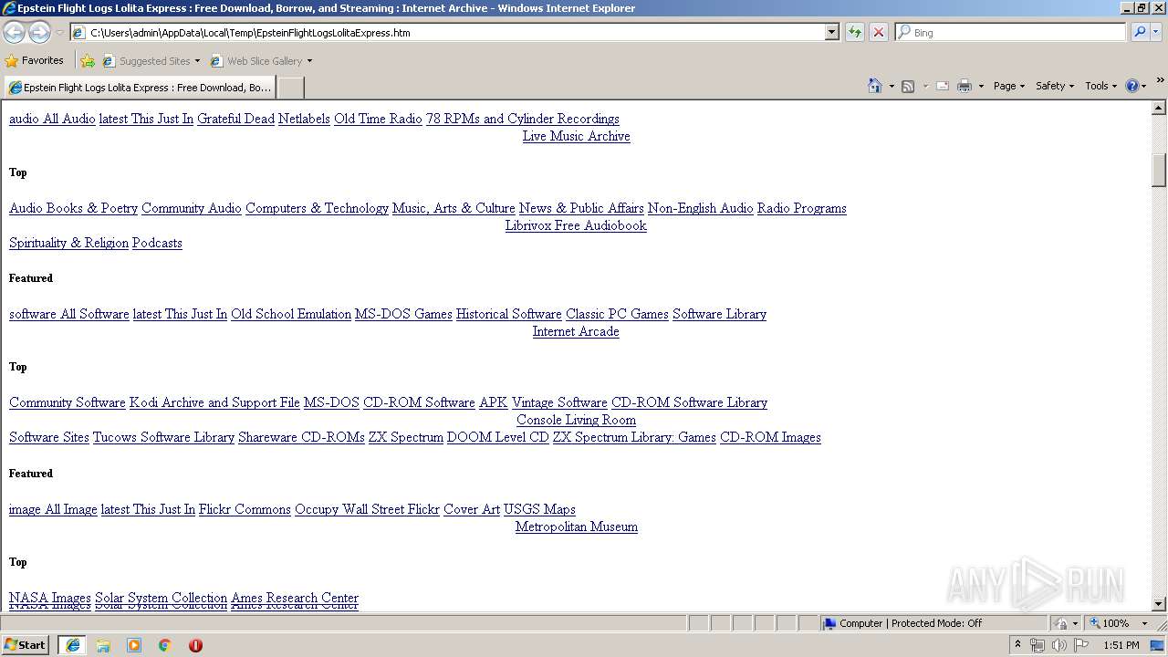Open the Favorites star button
The image size is (1168, 657).
[35, 60]
